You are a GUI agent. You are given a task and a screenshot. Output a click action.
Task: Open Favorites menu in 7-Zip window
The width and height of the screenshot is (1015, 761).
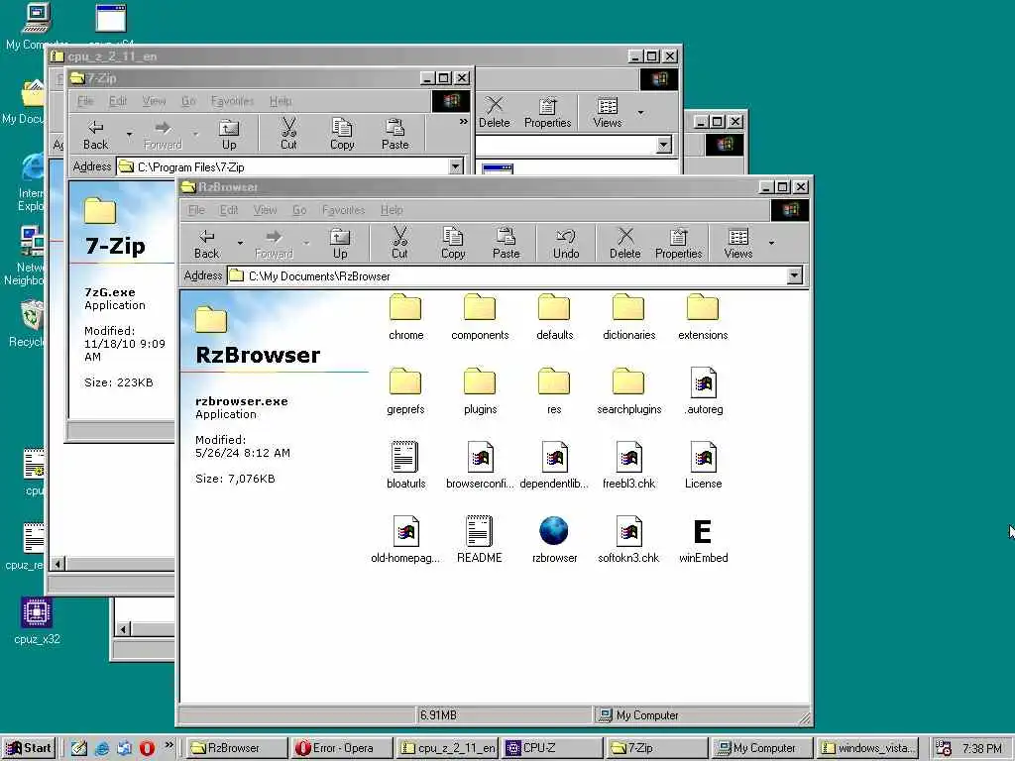[x=232, y=101]
